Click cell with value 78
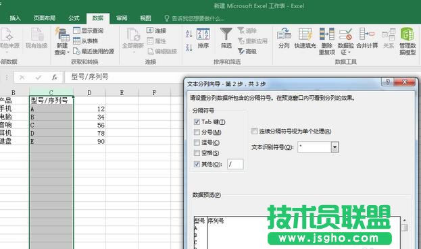421x249 pixels. point(89,133)
